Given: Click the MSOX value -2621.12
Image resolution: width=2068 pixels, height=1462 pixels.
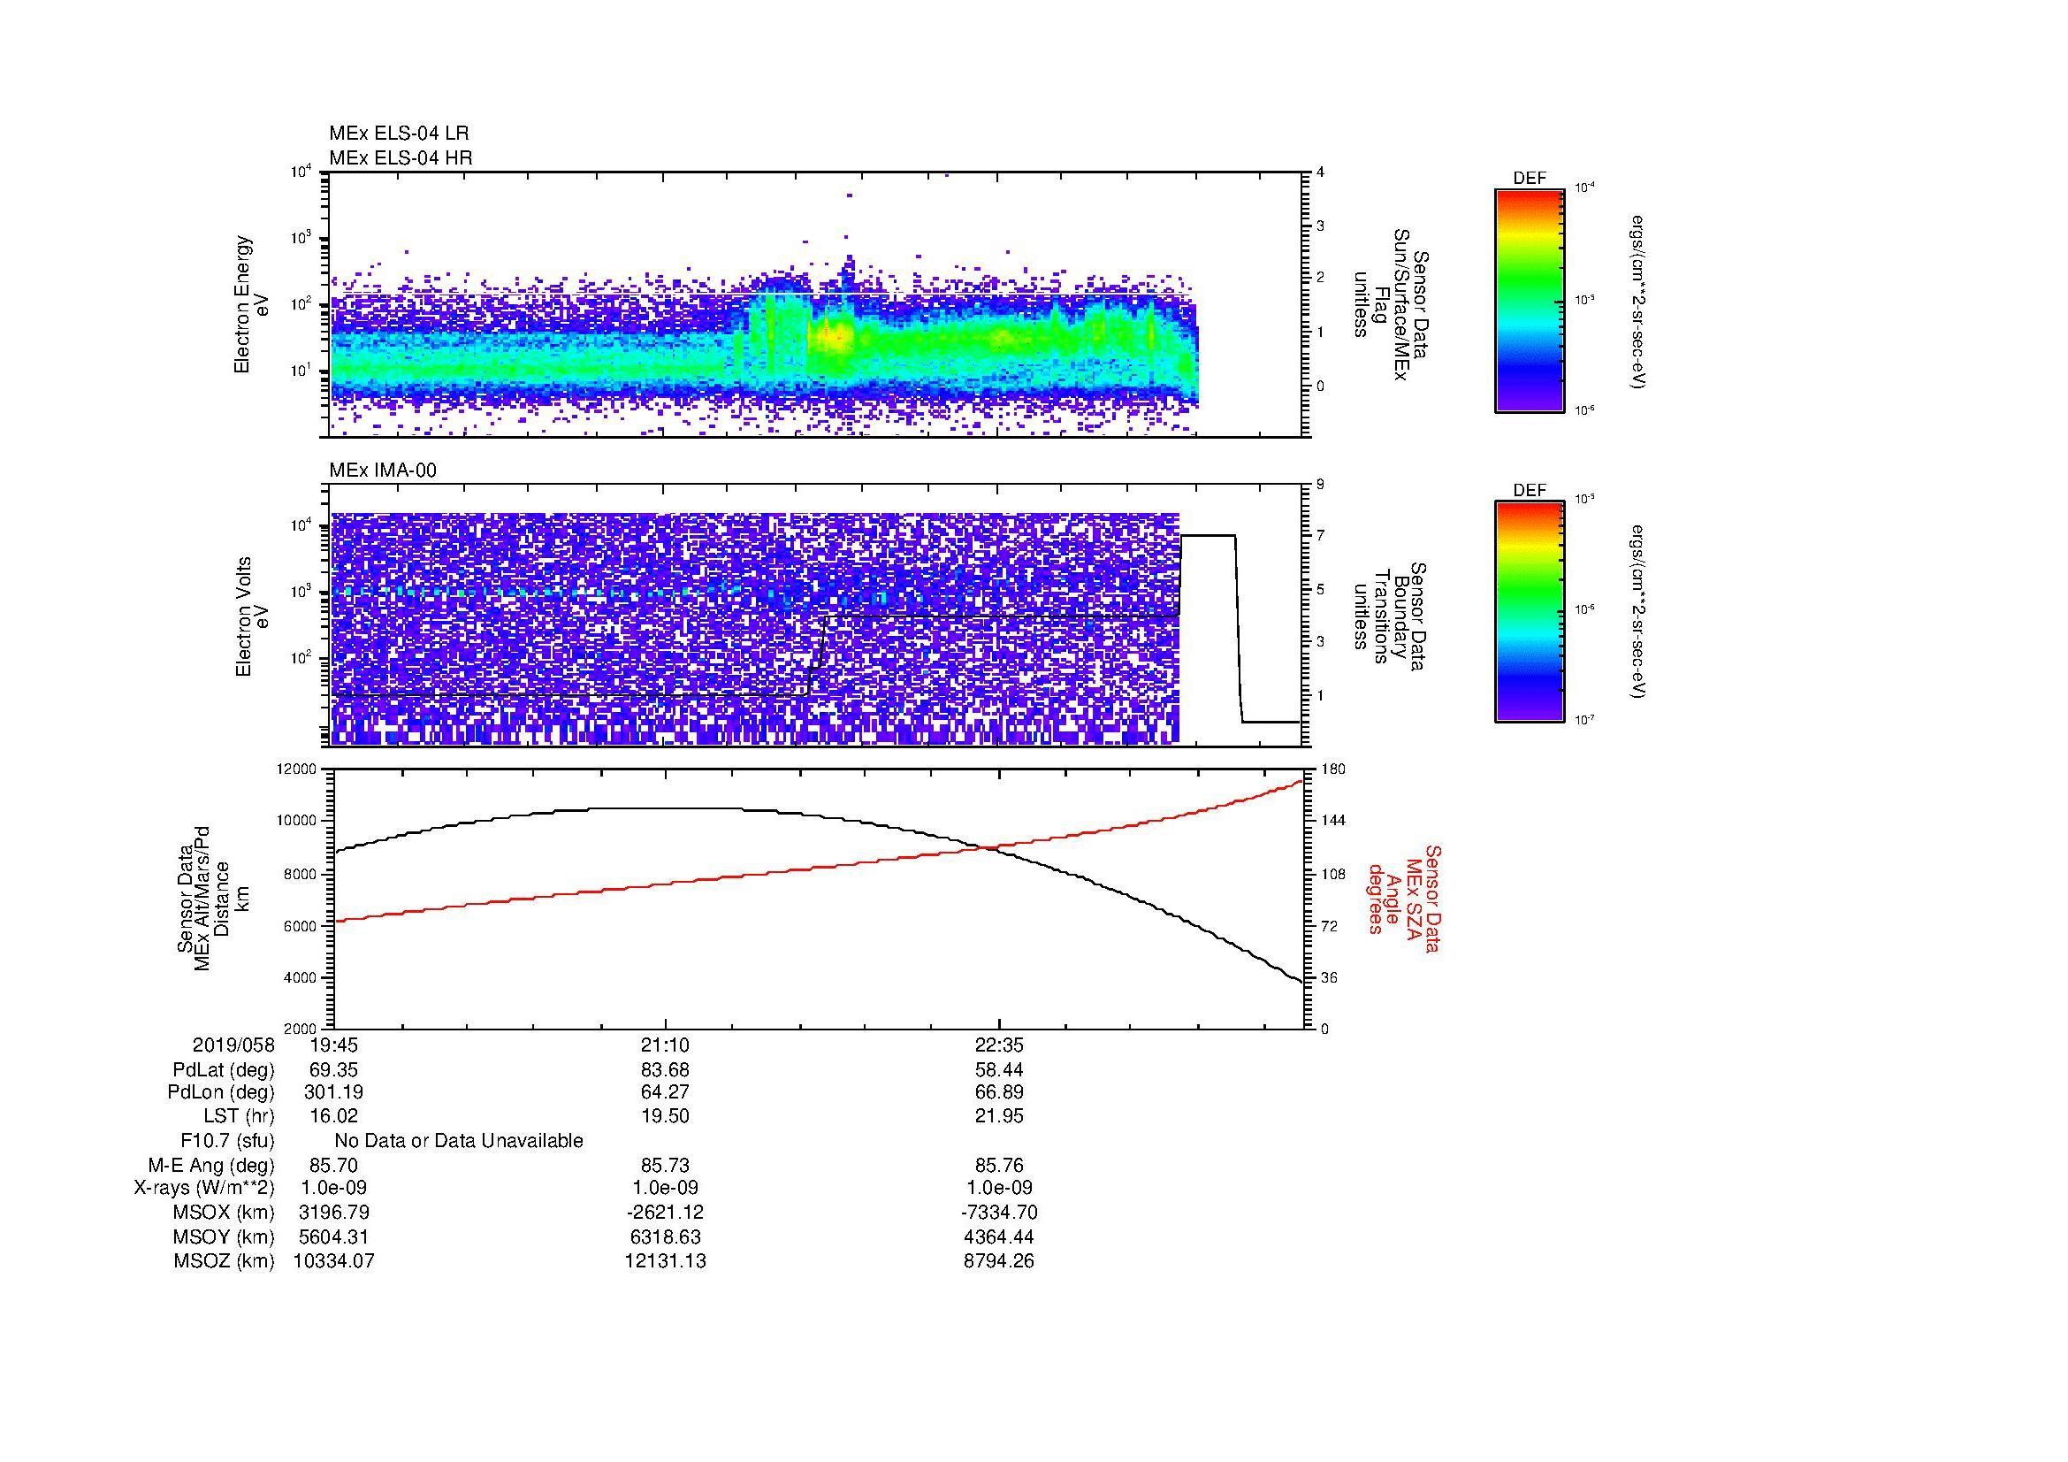Looking at the screenshot, I should (666, 1213).
